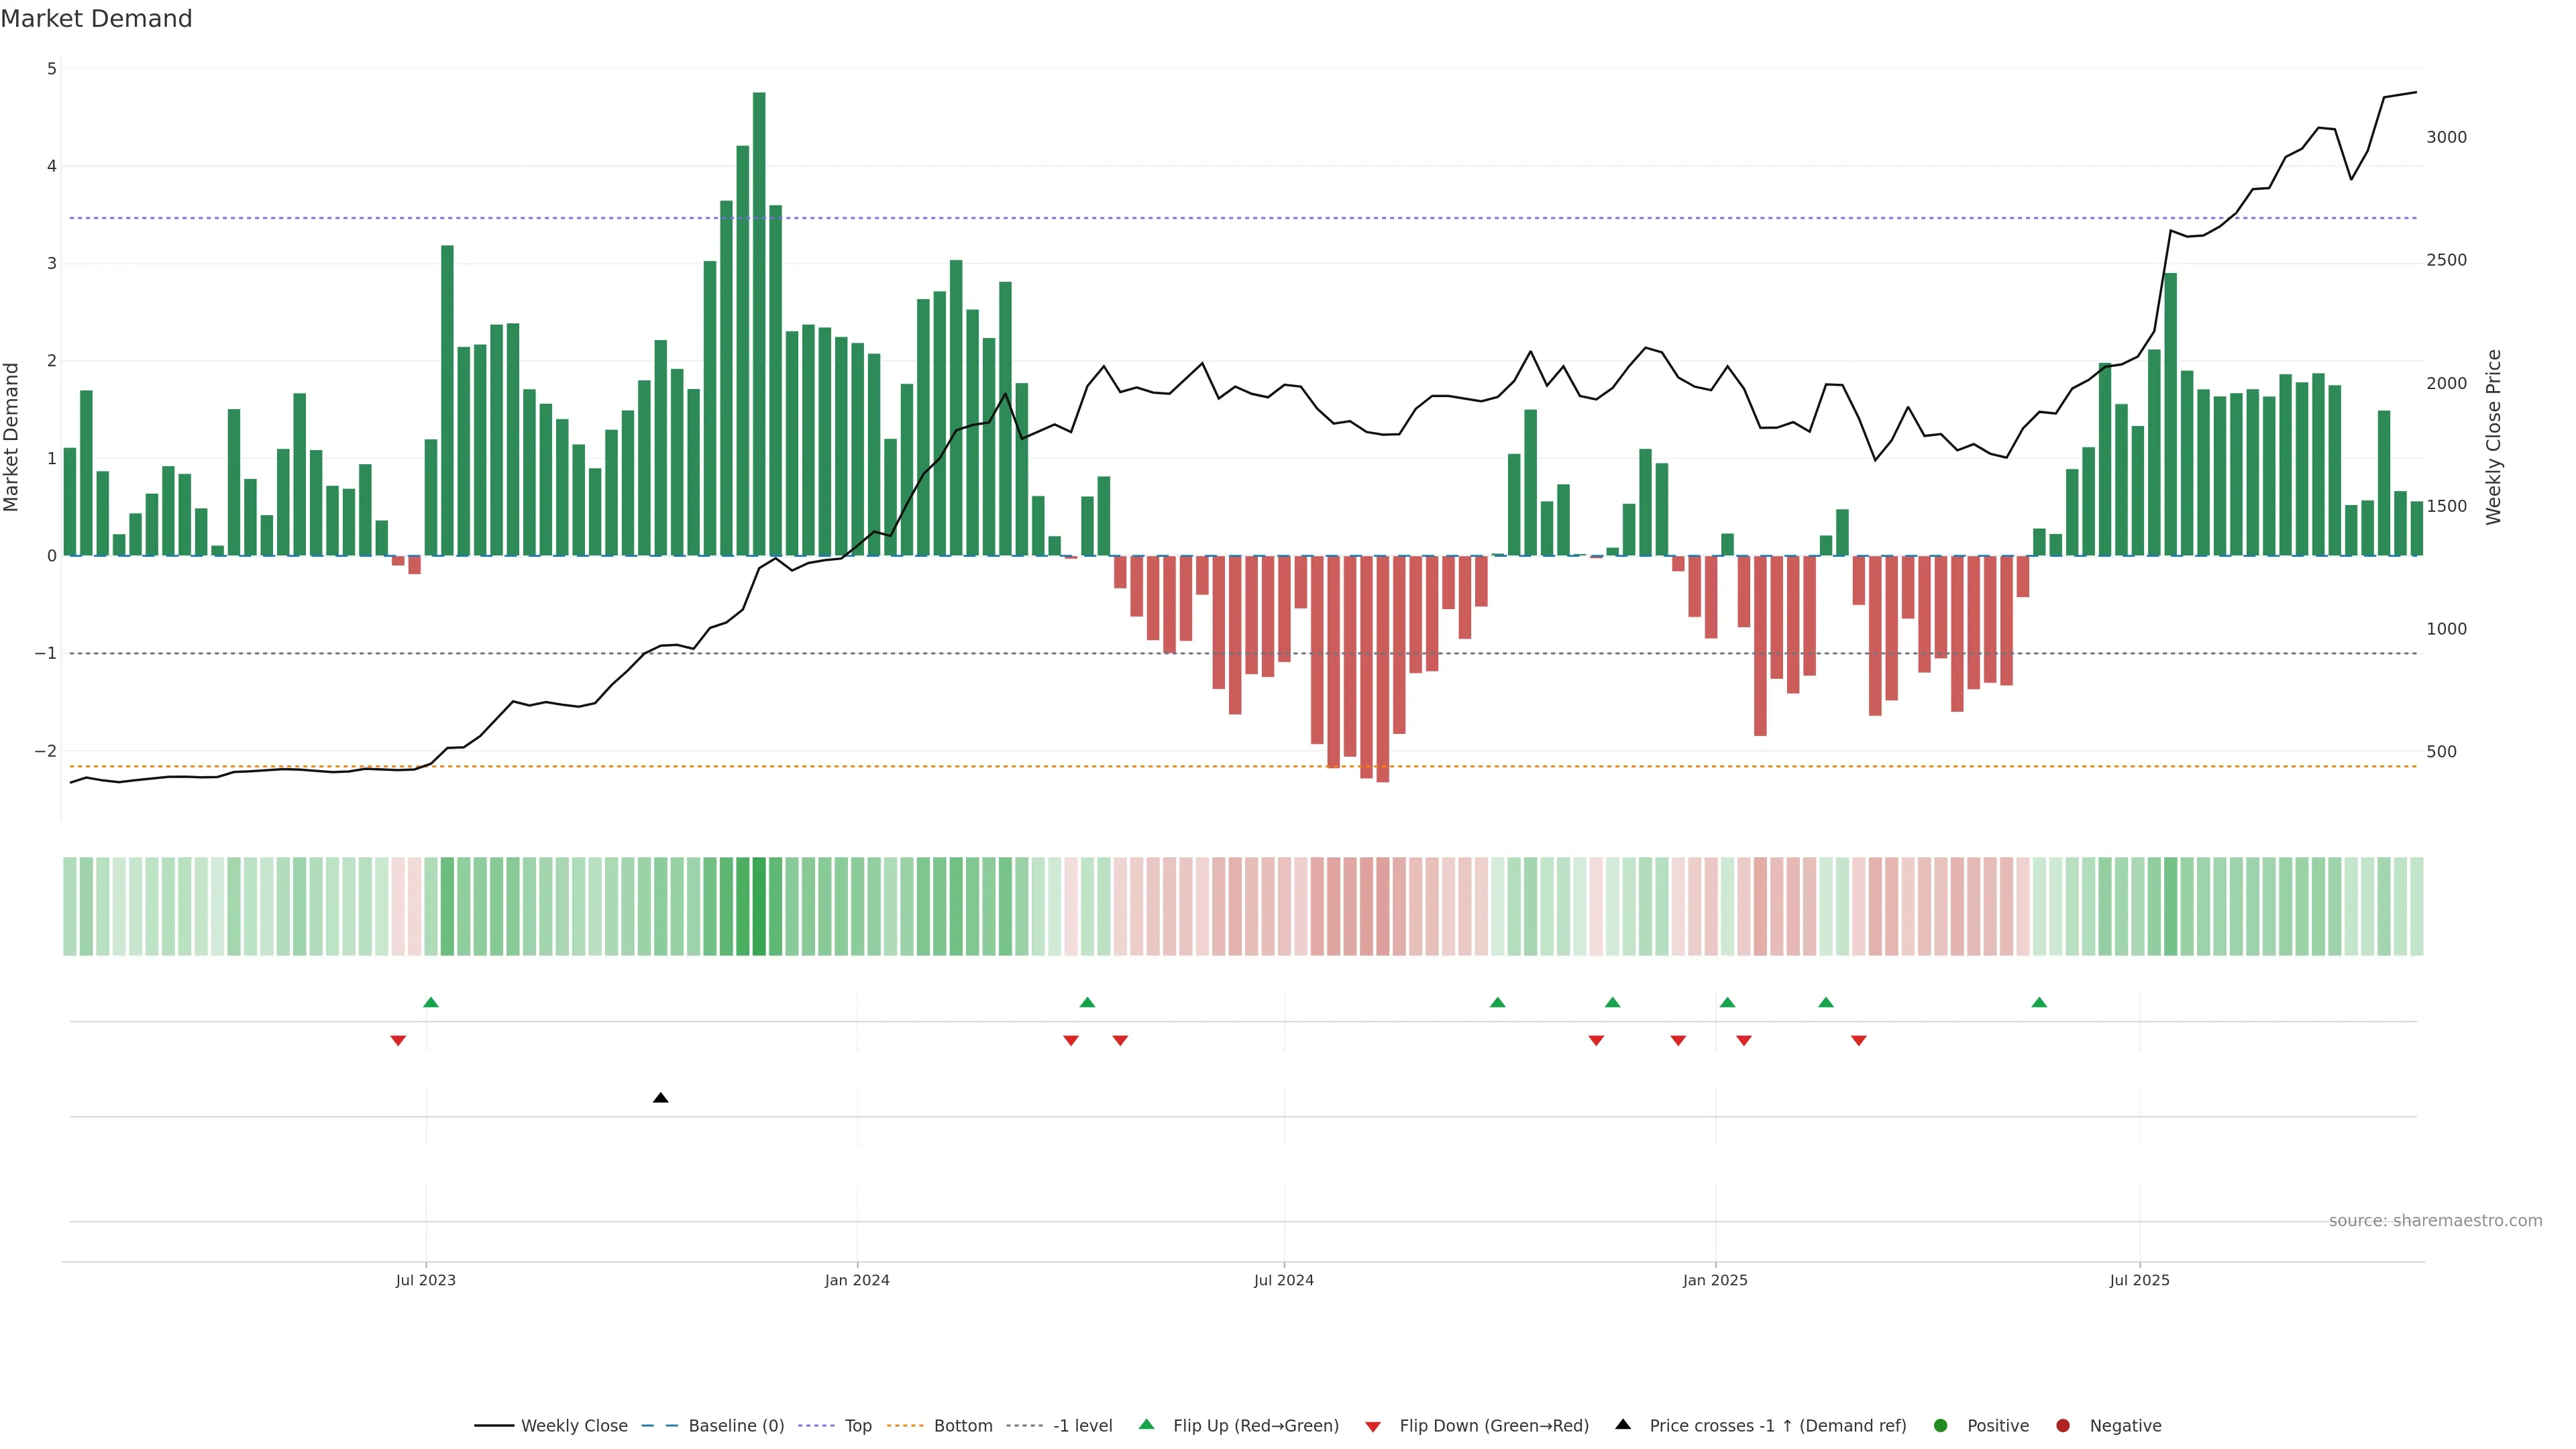This screenshot has height=1449, width=2576.
Task: Click the green Positive dot in legend
Action: point(1941,1425)
